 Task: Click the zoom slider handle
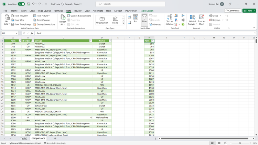point(240,143)
